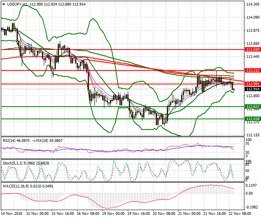This screenshot has width=261, height=218.
Task: Click the 22 Nov 08:00 time label
Action: point(240,214)
